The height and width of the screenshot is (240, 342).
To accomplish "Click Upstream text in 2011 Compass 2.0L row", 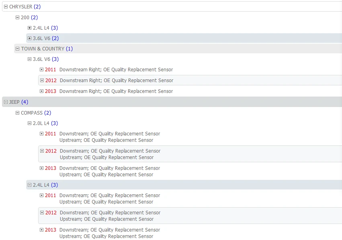I will (x=106, y=140).
